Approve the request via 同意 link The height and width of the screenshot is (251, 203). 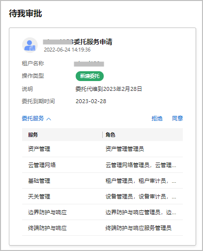[177, 118]
